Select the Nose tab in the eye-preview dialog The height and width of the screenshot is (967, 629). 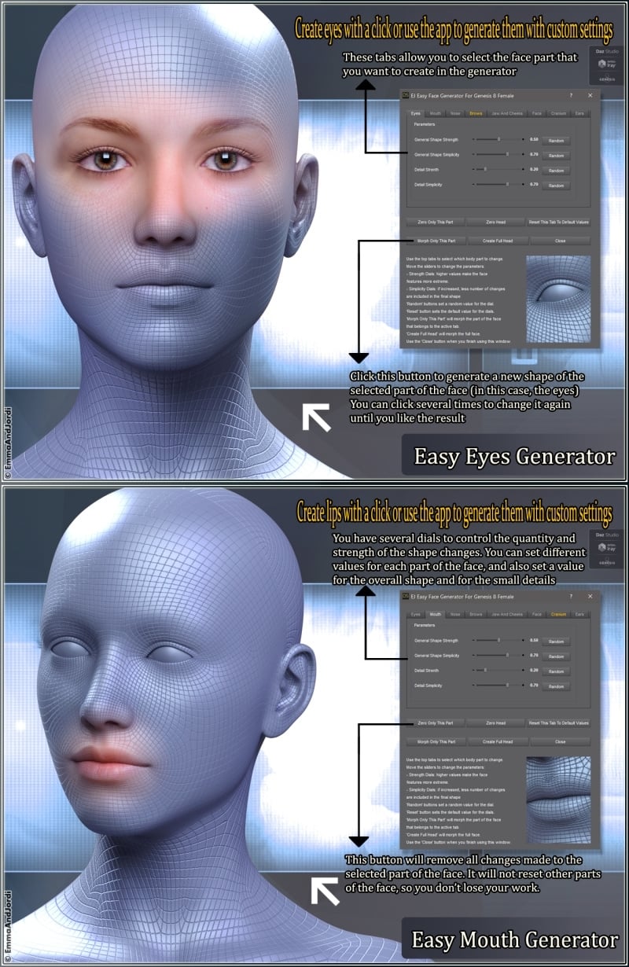[x=455, y=113]
